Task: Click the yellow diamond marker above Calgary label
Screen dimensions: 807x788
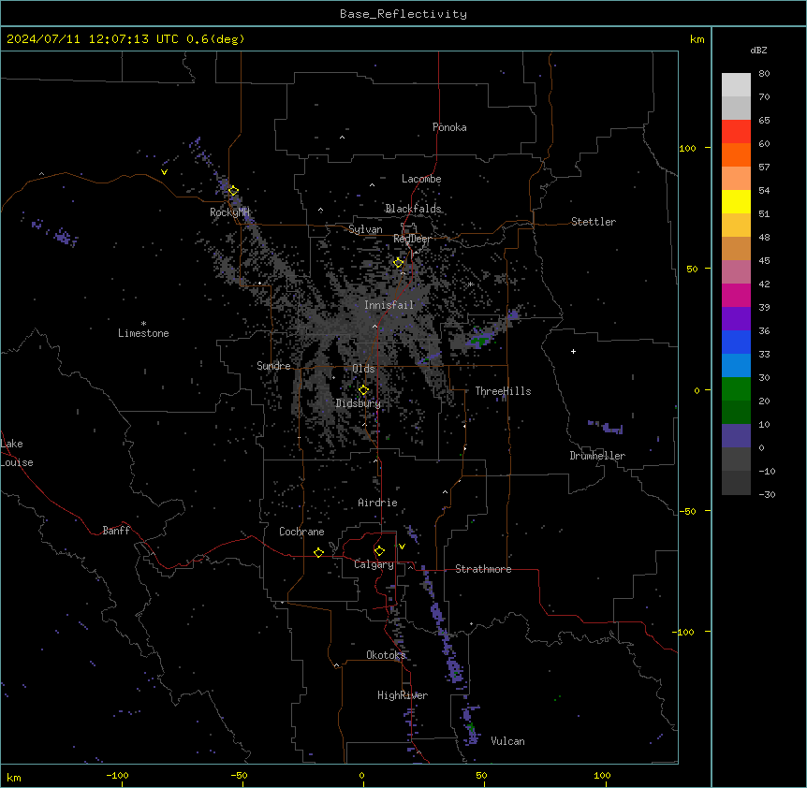Action: tap(379, 551)
